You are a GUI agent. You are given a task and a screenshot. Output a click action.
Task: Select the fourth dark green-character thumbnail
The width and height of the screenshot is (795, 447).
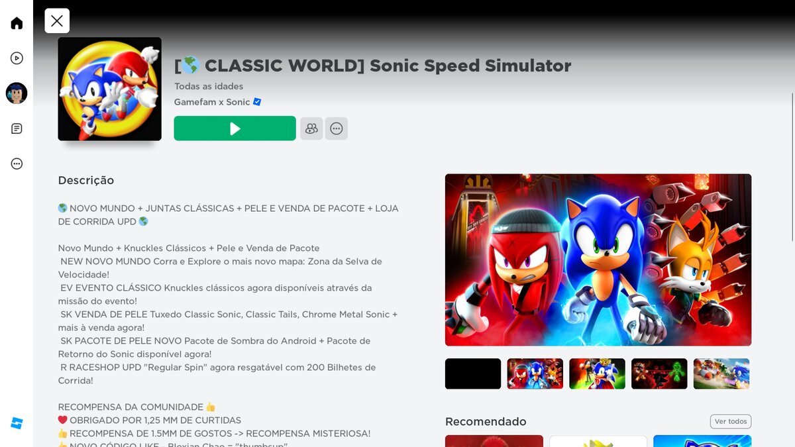[x=659, y=373]
